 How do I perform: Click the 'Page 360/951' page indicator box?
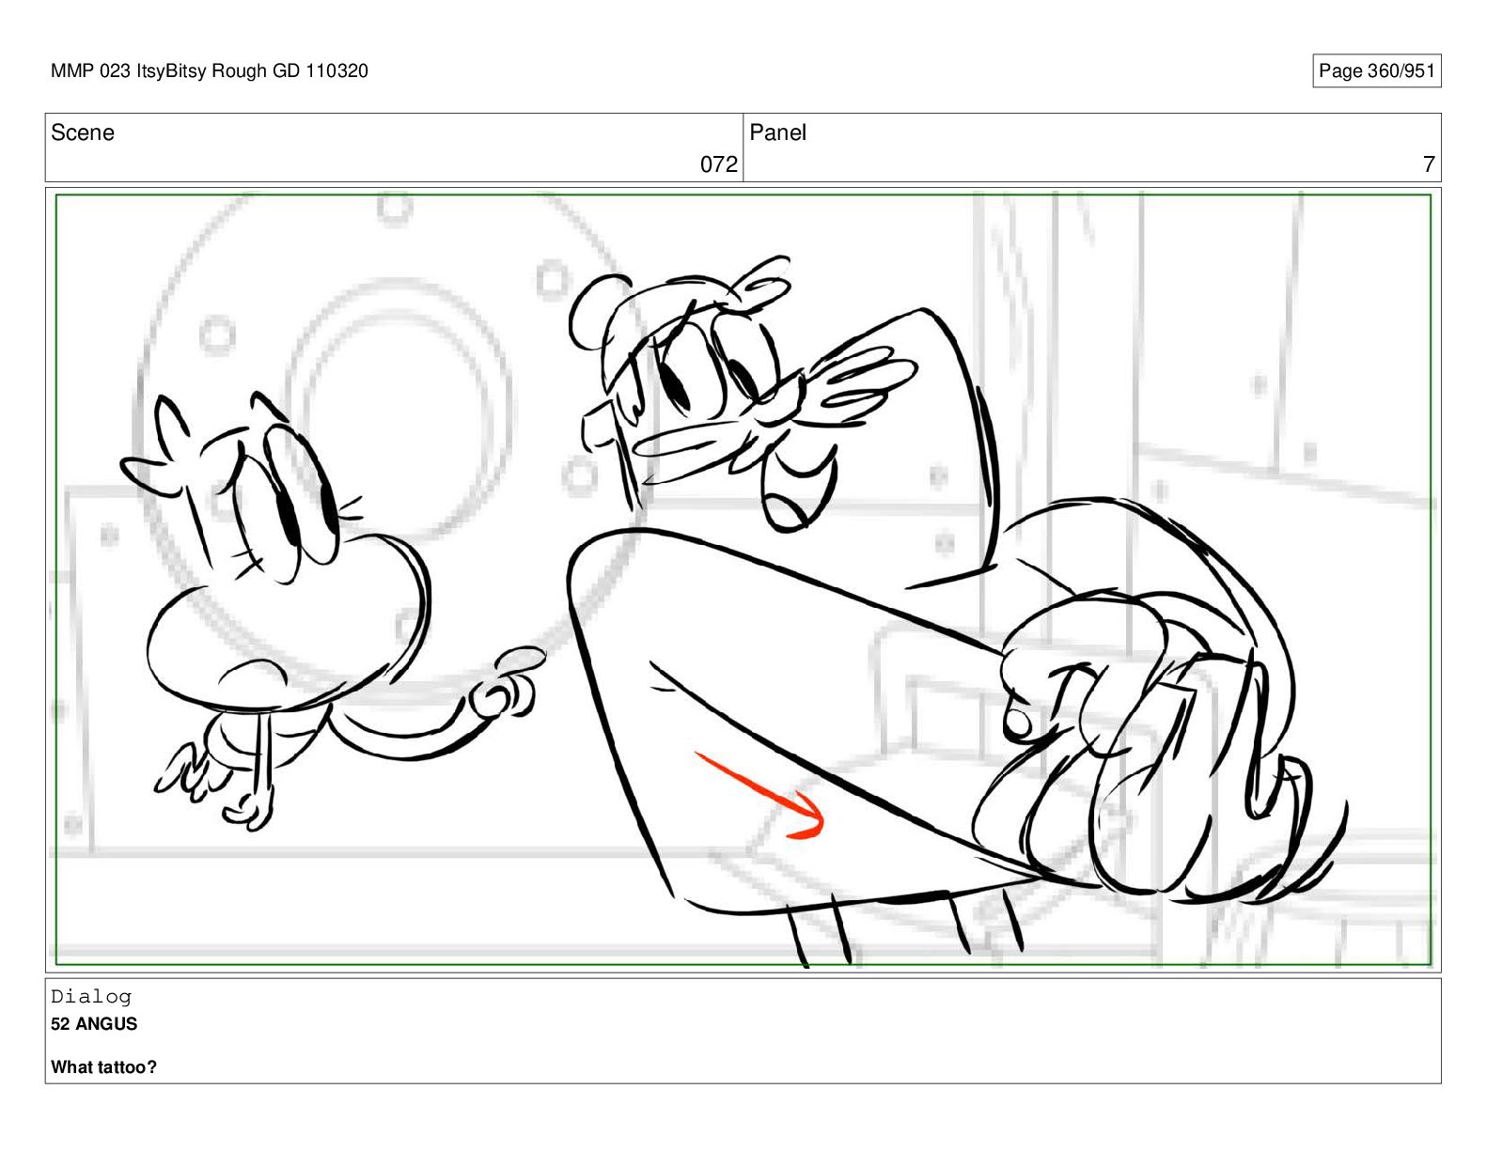(x=1376, y=71)
